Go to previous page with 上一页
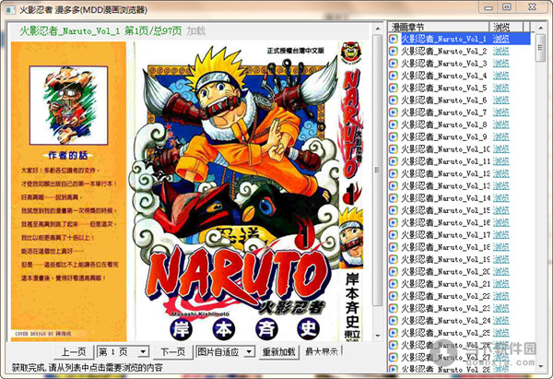553x379 pixels. coord(74,352)
